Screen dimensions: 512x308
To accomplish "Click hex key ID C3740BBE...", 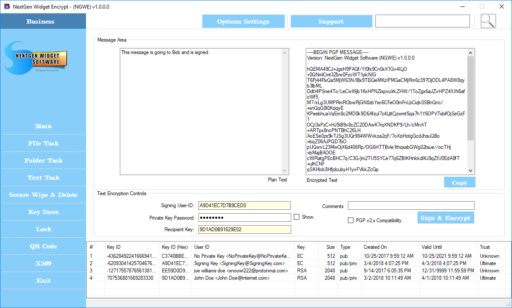I will pyautogui.click(x=175, y=256).
